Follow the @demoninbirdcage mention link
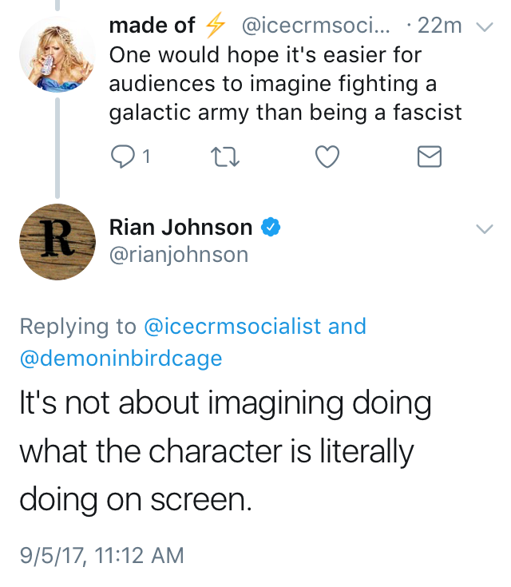Image resolution: width=511 pixels, height=587 pixels. 121,359
